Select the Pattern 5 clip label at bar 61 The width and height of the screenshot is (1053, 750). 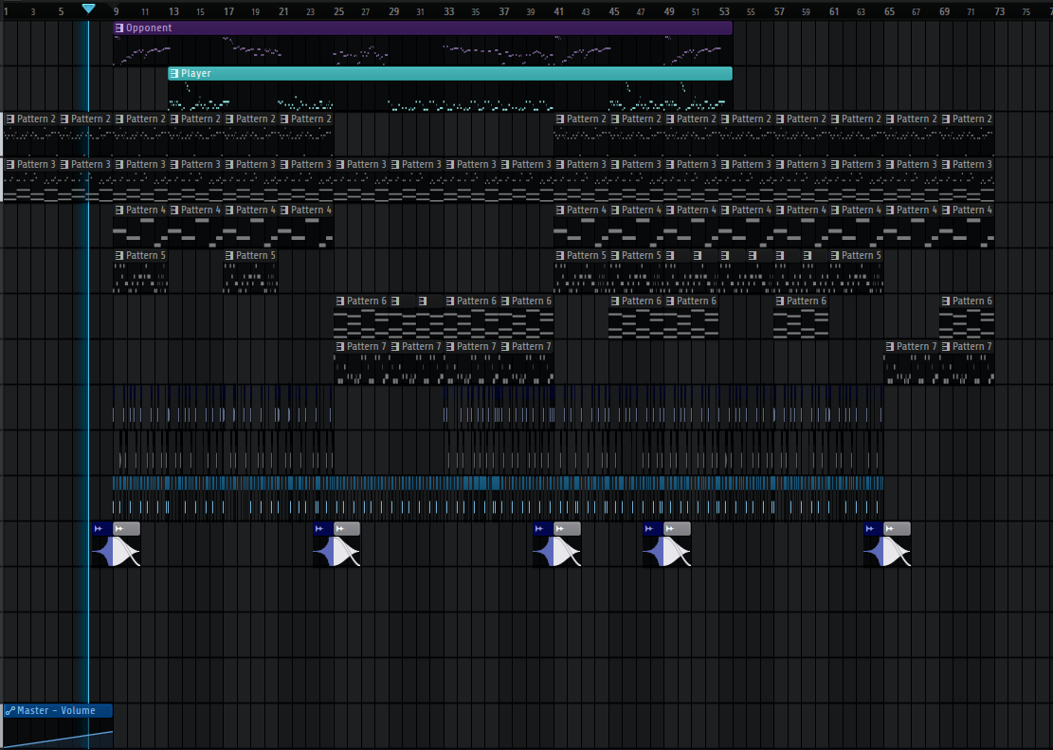tap(862, 255)
